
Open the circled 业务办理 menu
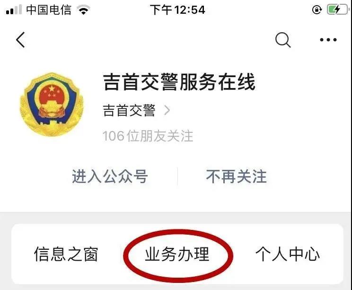(x=177, y=254)
